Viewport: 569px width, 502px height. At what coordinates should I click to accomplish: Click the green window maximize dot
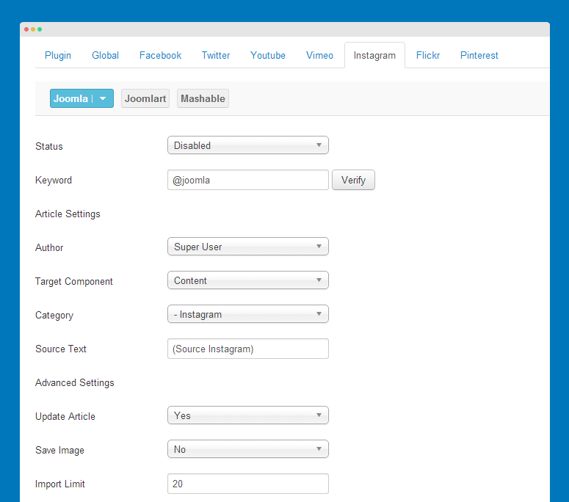pyautogui.click(x=40, y=29)
